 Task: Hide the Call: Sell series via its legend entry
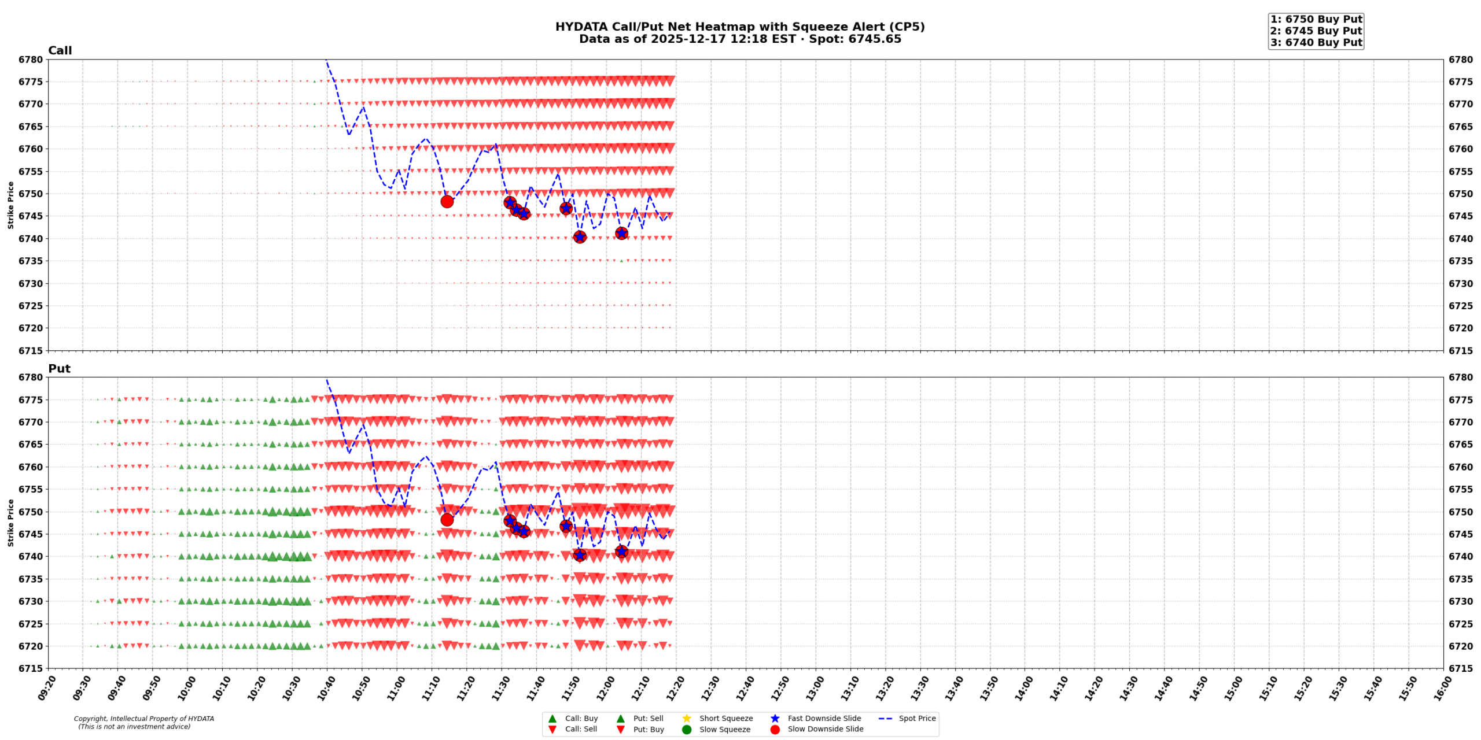(580, 729)
